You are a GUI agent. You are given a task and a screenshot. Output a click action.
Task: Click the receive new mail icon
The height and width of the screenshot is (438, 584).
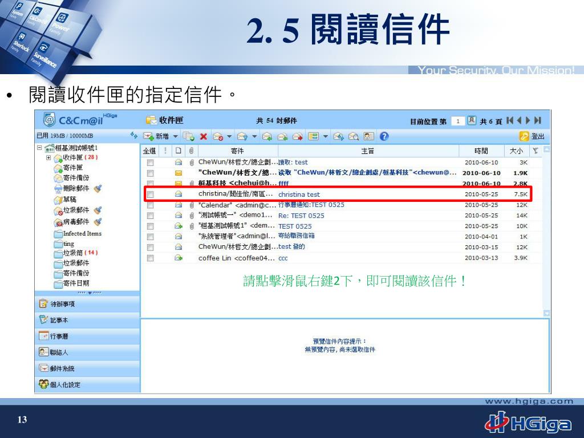pyautogui.click(x=338, y=136)
